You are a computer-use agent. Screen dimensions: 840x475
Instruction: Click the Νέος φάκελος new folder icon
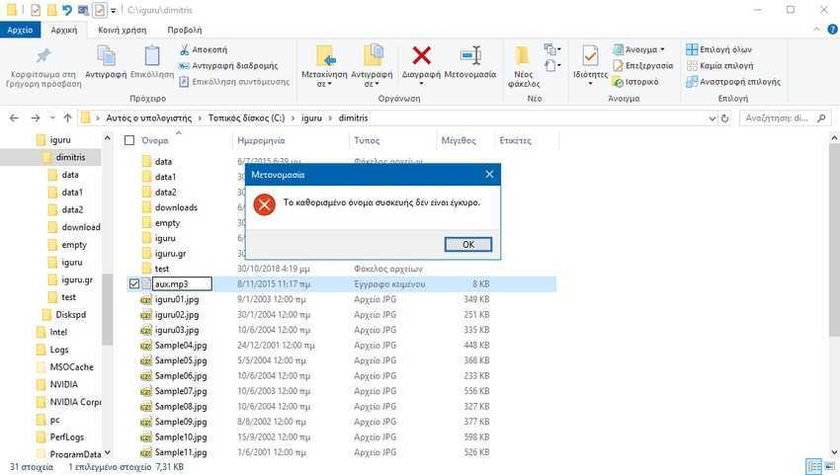click(523, 56)
